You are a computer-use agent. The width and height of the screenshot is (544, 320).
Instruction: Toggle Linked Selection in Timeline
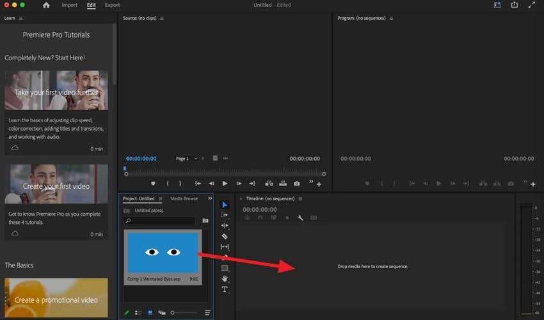click(x=273, y=218)
